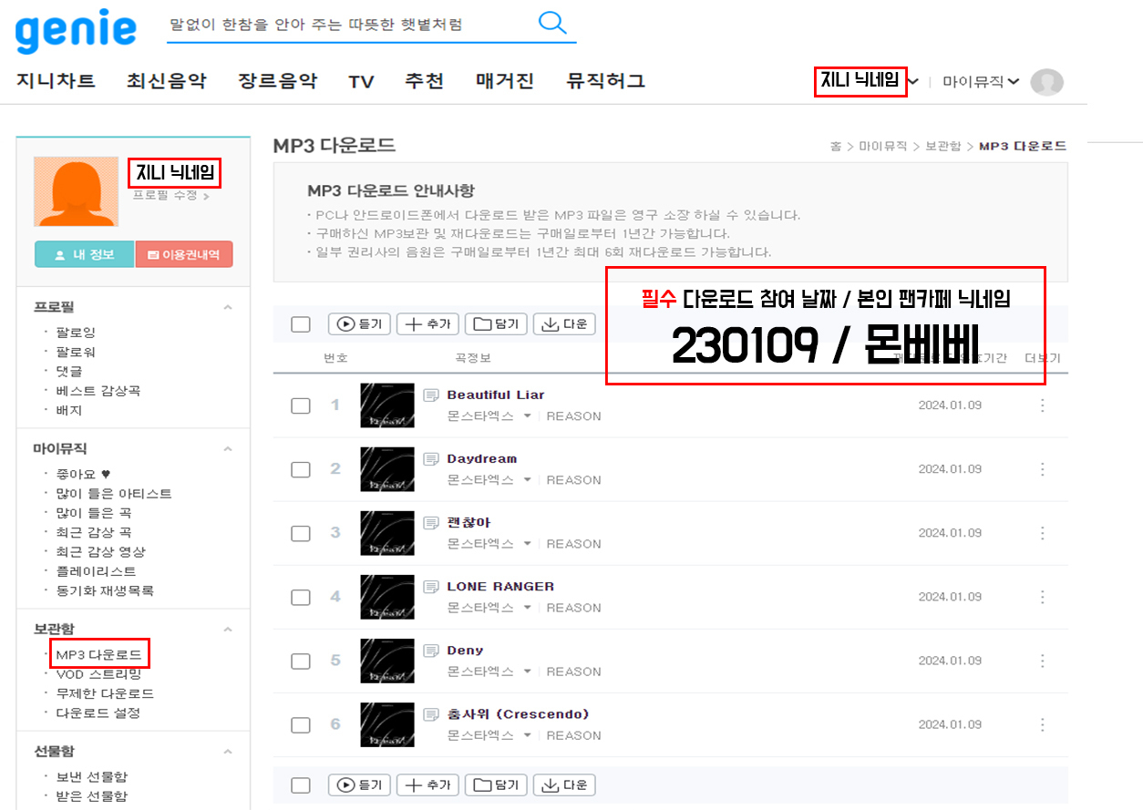The height and width of the screenshot is (810, 1143).
Task: Click the 내 정보 button
Action: 84,254
